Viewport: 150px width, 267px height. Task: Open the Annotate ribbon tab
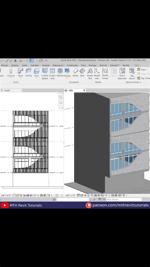(34, 65)
